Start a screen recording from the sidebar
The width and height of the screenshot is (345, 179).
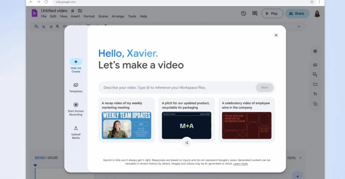click(76, 105)
